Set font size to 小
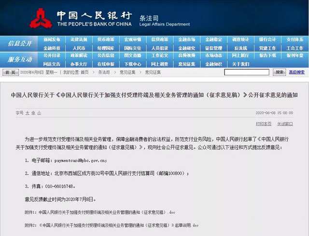The image size is (309, 236). (39, 113)
